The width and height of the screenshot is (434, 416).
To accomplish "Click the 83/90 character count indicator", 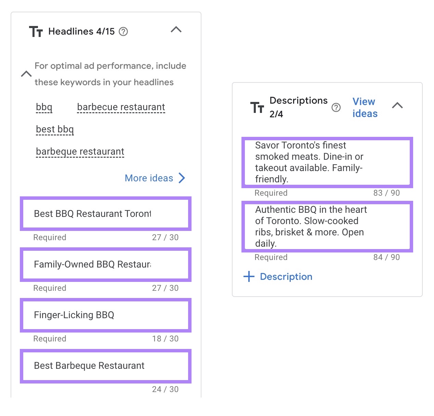I will [x=386, y=193].
